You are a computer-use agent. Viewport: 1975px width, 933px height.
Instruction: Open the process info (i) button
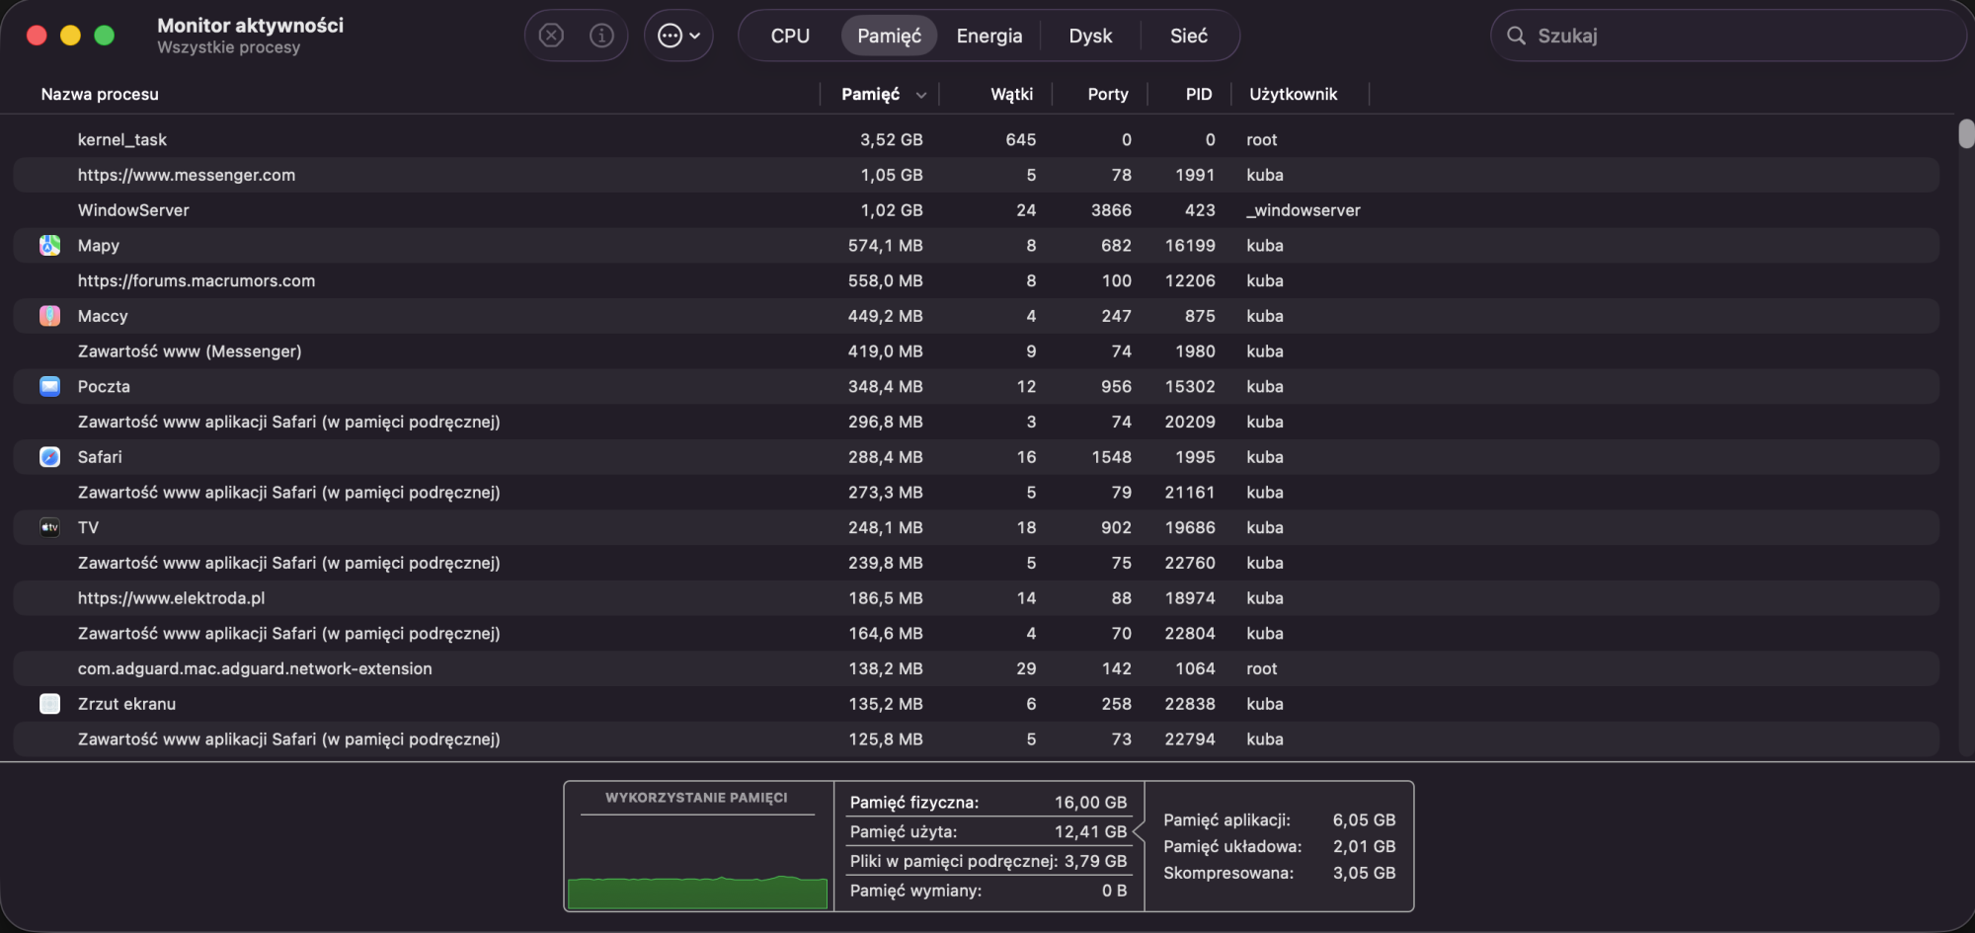point(601,36)
